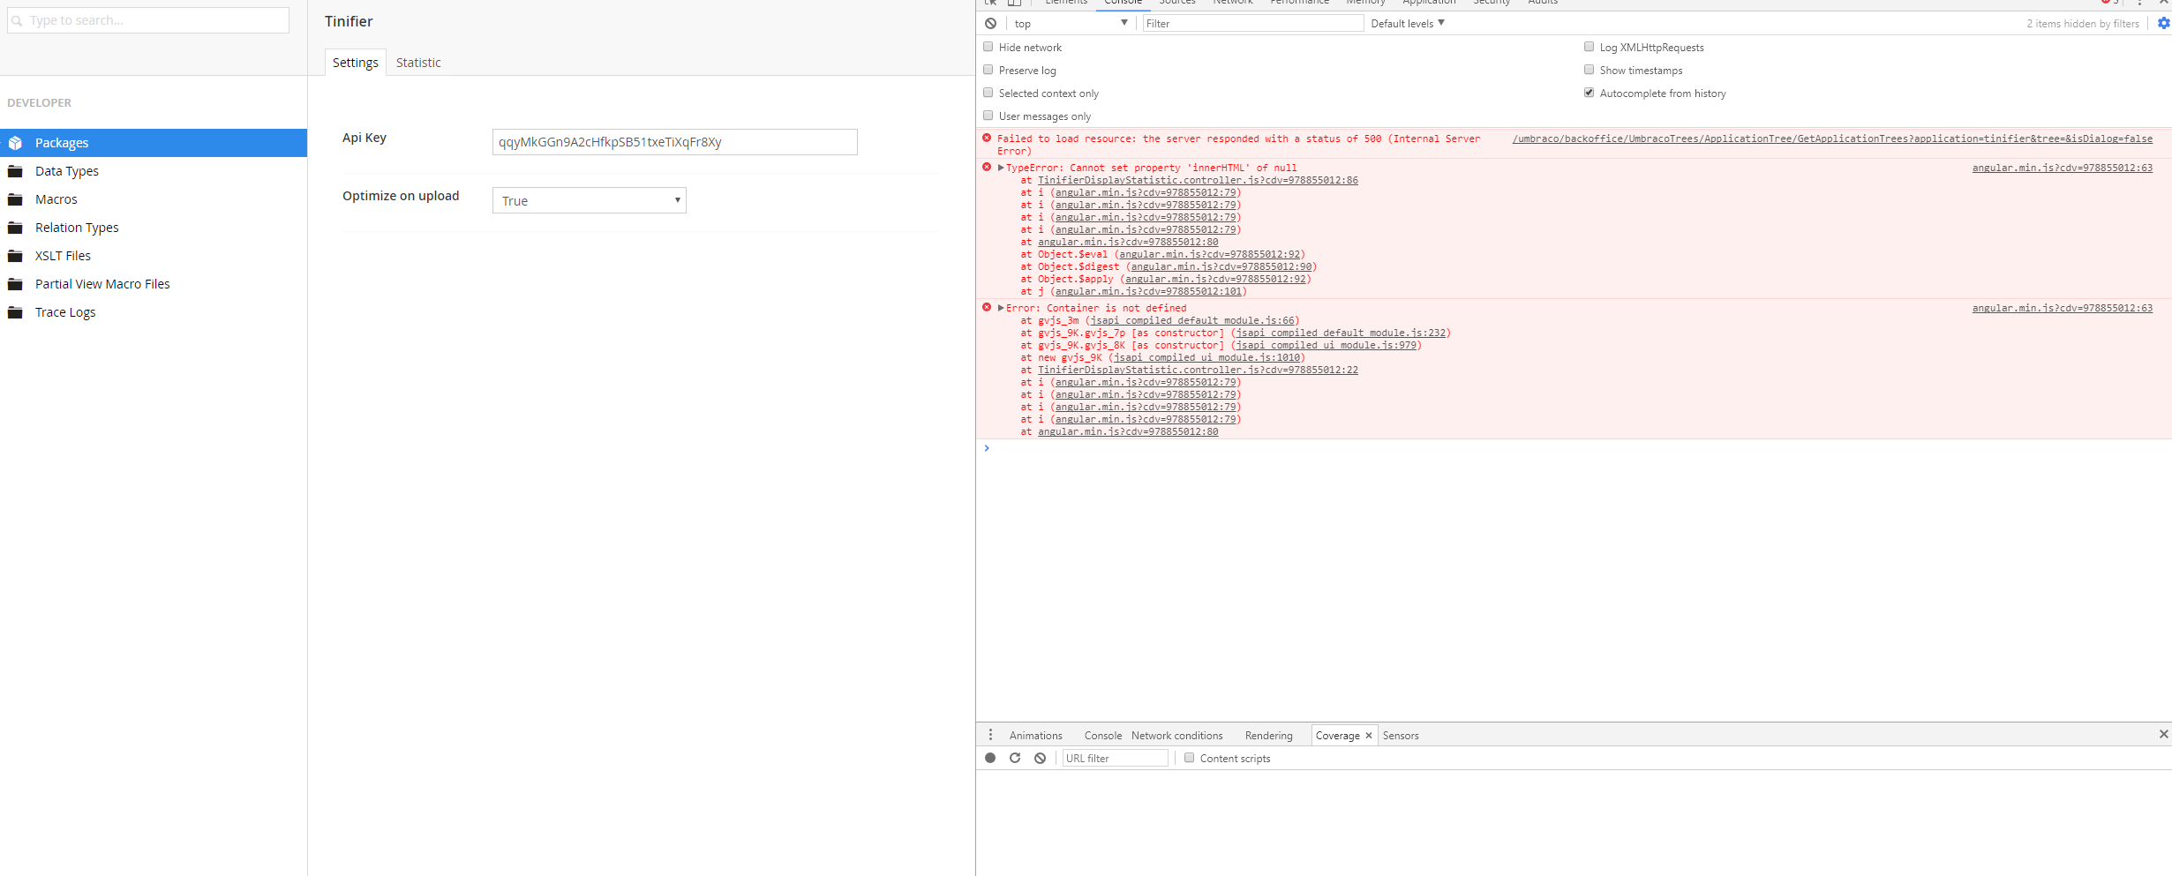Open the Rendering drawer tab
This screenshot has height=876, width=2172.
tap(1268, 736)
